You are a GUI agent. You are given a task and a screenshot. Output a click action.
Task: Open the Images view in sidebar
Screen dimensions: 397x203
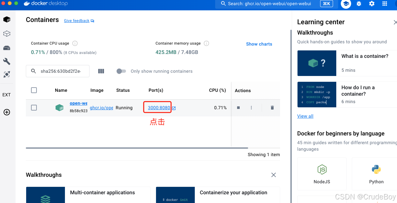(7, 34)
